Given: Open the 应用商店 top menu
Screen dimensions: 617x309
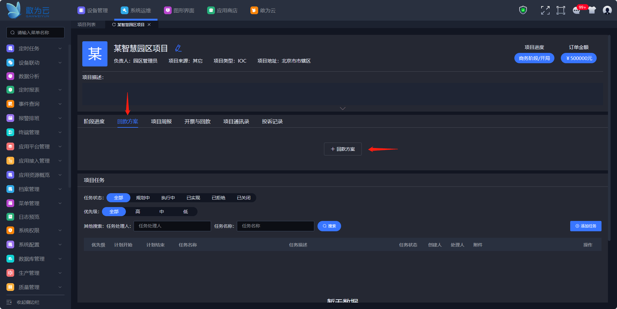Looking at the screenshot, I should [x=222, y=10].
